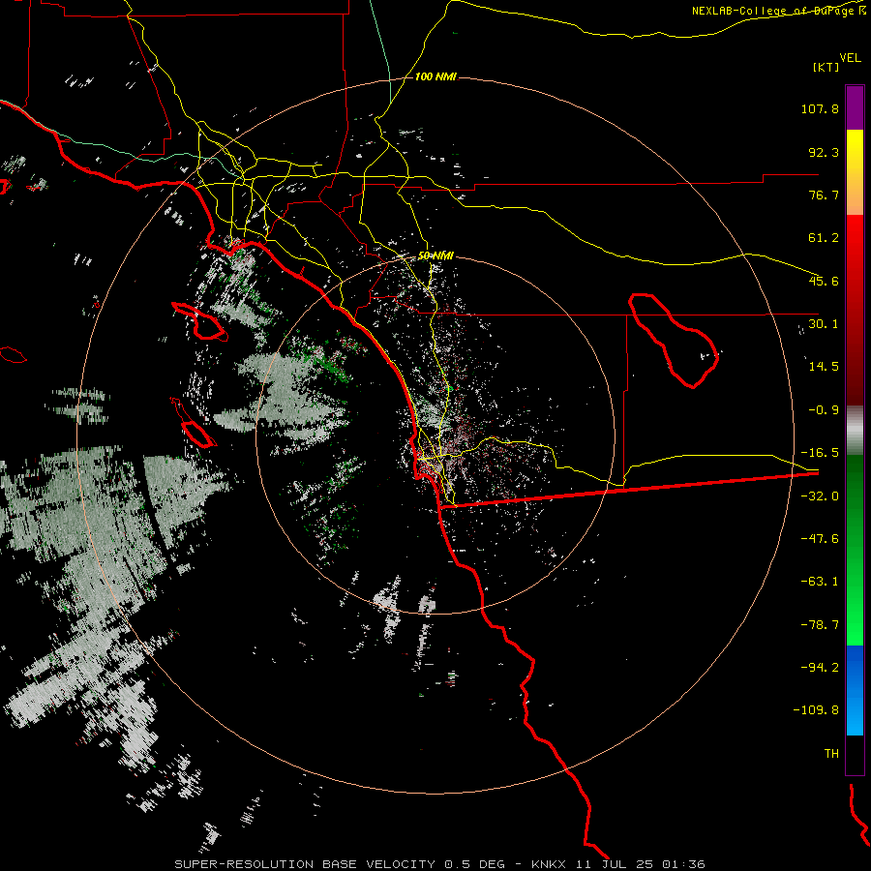Click the -63.1 velocity scale value

tap(820, 581)
